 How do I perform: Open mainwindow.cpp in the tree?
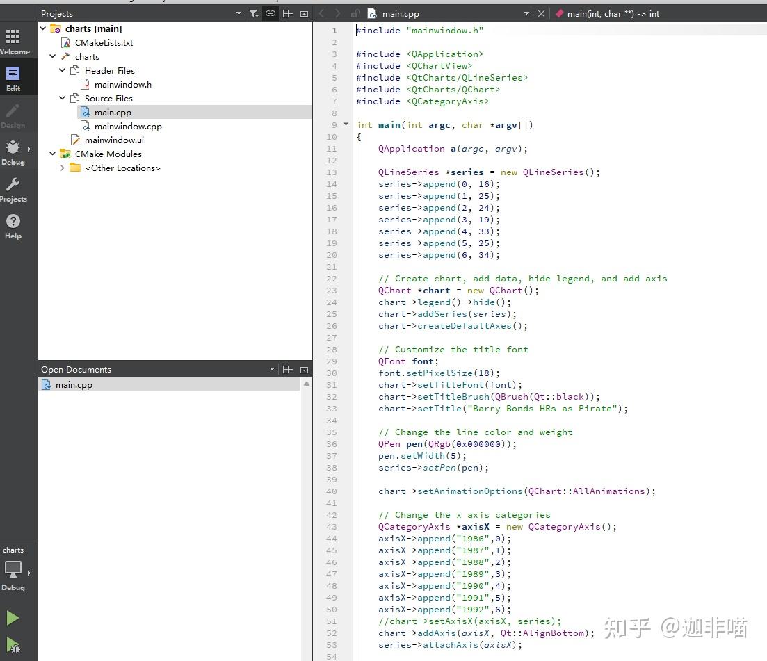pyautogui.click(x=128, y=126)
